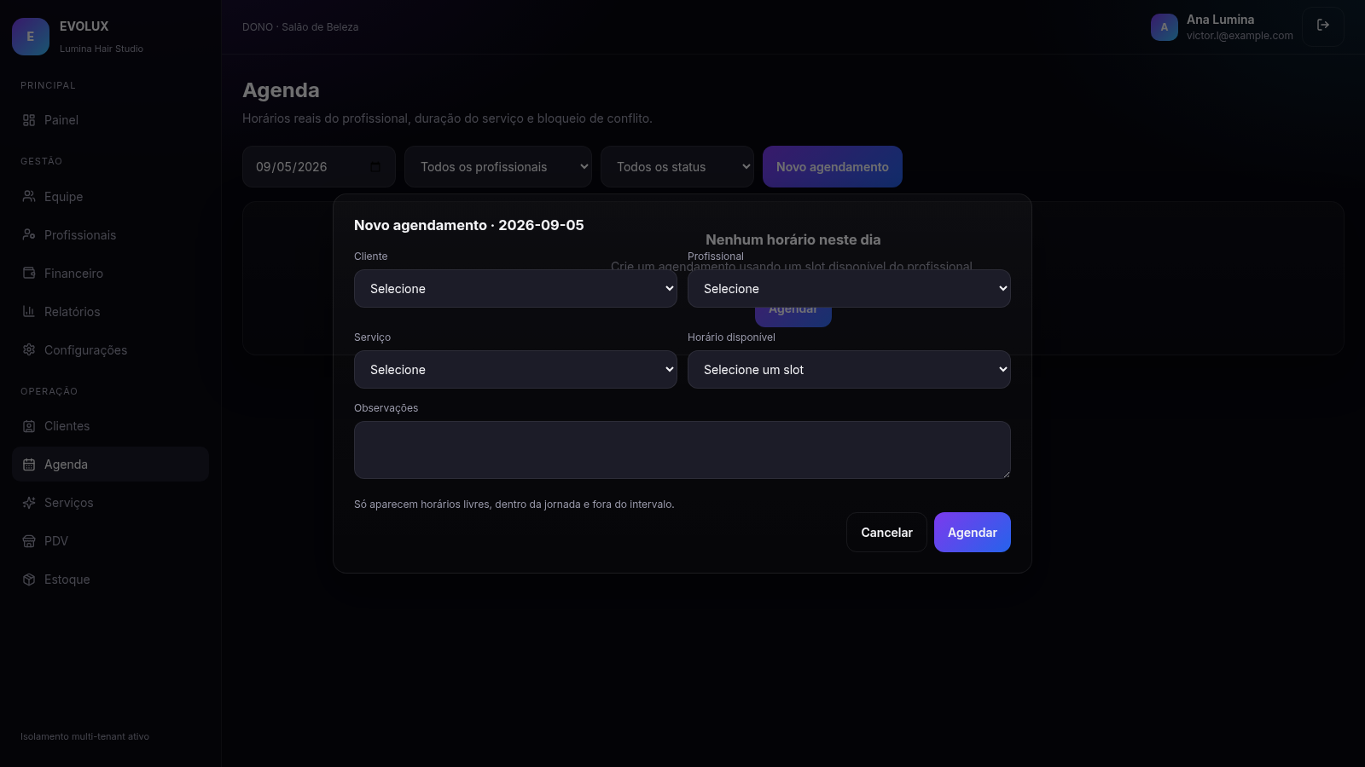1365x767 pixels.
Task: Expand the Cliente dropdown
Action: (x=515, y=289)
